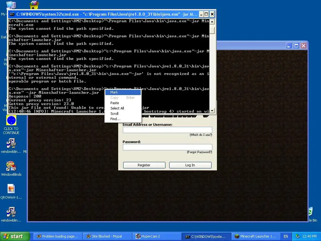Click 'Gotten proxy version: 23.0' line

[x=41, y=104]
